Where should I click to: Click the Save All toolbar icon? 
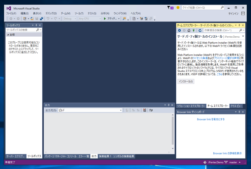pos(42,19)
